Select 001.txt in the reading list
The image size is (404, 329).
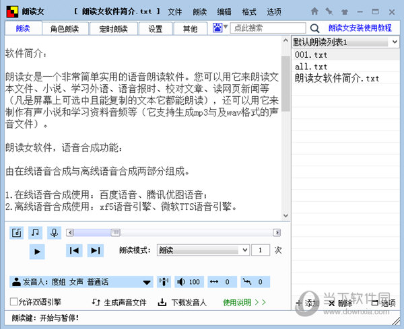[x=311, y=55]
